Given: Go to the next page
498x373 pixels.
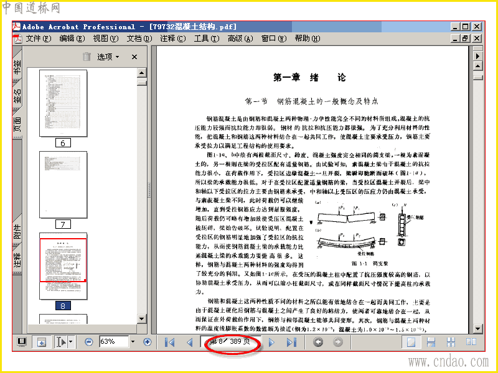Looking at the screenshot, I should (x=271, y=343).
